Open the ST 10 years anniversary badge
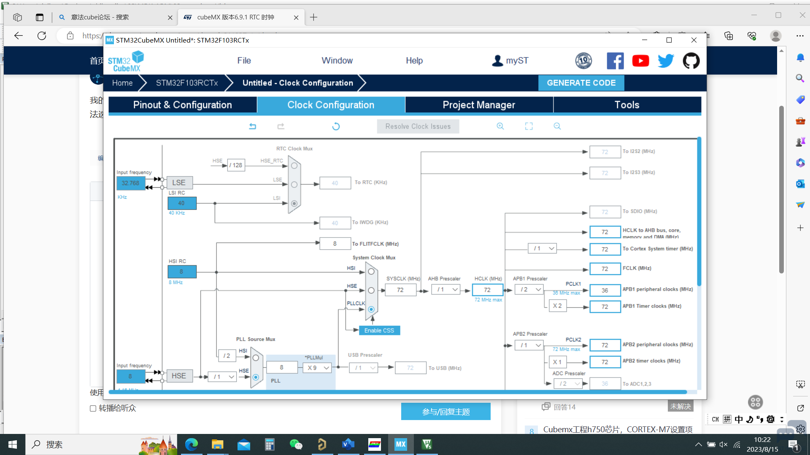The height and width of the screenshot is (455, 810). click(x=584, y=61)
